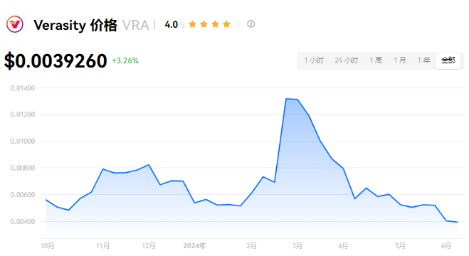This screenshot has height=256, width=469.
Task: Click the Verasity logo icon
Action: point(15,24)
